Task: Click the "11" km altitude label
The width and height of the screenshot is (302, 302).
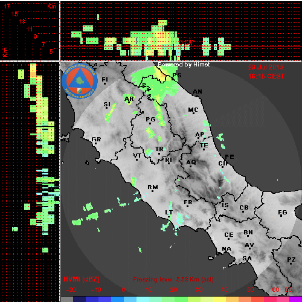Action: coord(30,29)
